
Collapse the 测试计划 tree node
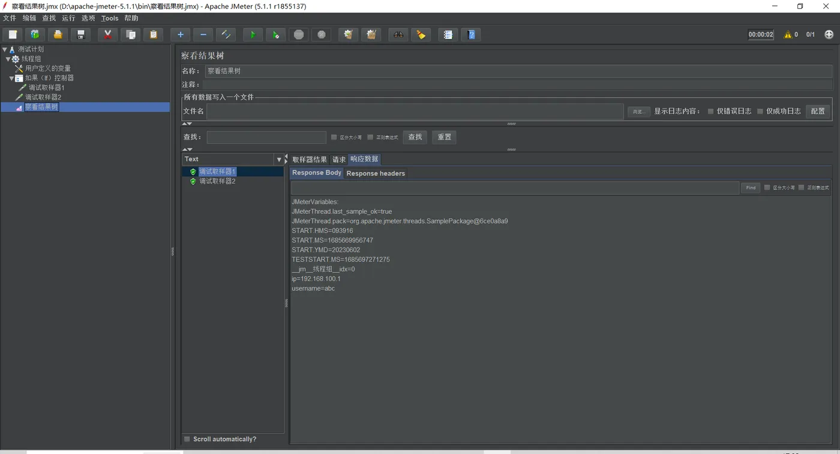(5, 50)
